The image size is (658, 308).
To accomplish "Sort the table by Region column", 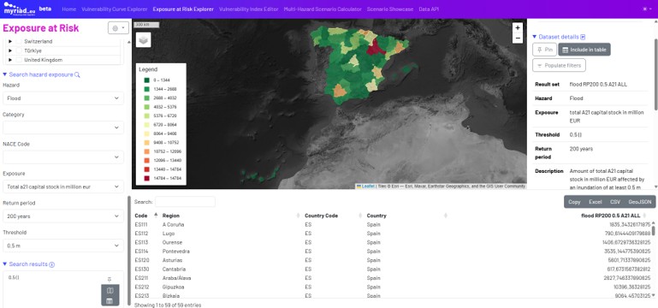I will pyautogui.click(x=231, y=216).
